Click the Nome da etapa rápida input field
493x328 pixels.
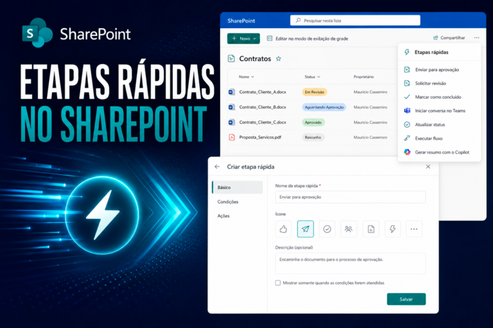tap(350, 197)
